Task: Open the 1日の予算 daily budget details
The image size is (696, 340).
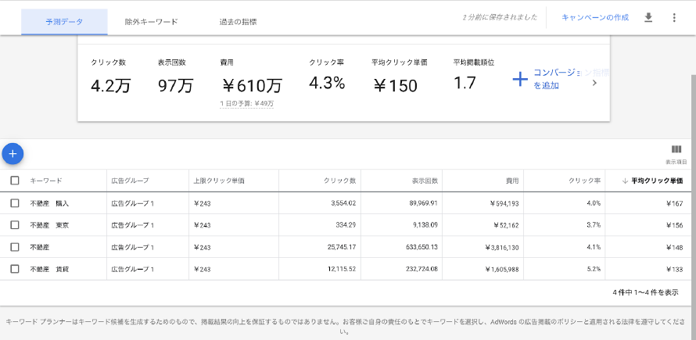Action: pyautogui.click(x=247, y=103)
